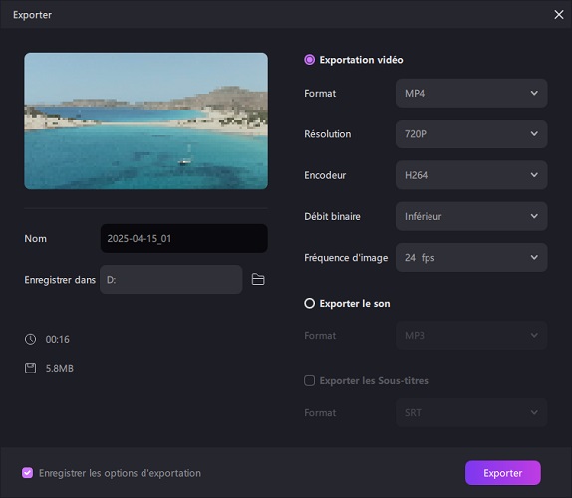Image resolution: width=572 pixels, height=498 pixels.
Task: Click the Débit binaire label
Action: click(x=332, y=216)
